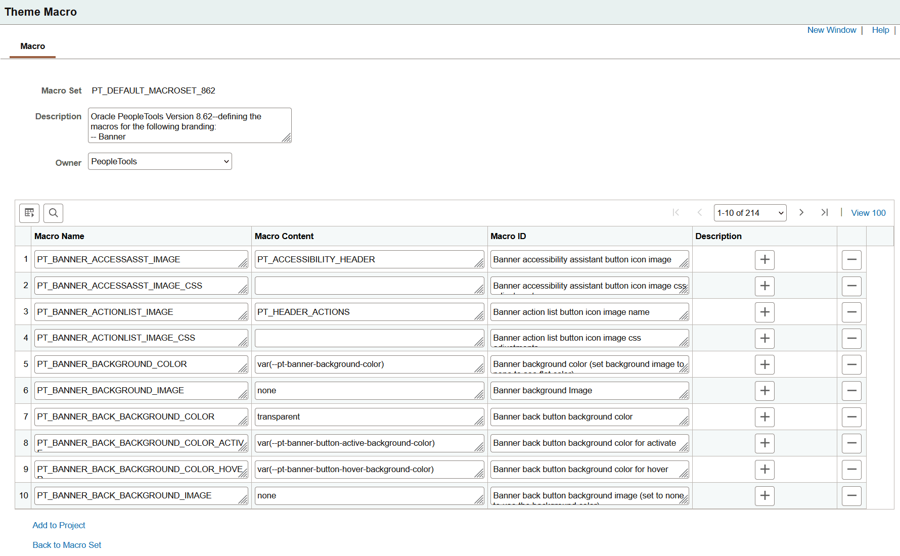Click the New Window link

832,30
